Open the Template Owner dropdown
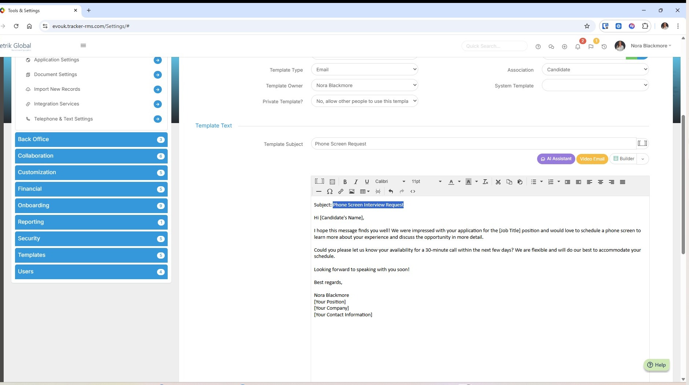 [364, 85]
